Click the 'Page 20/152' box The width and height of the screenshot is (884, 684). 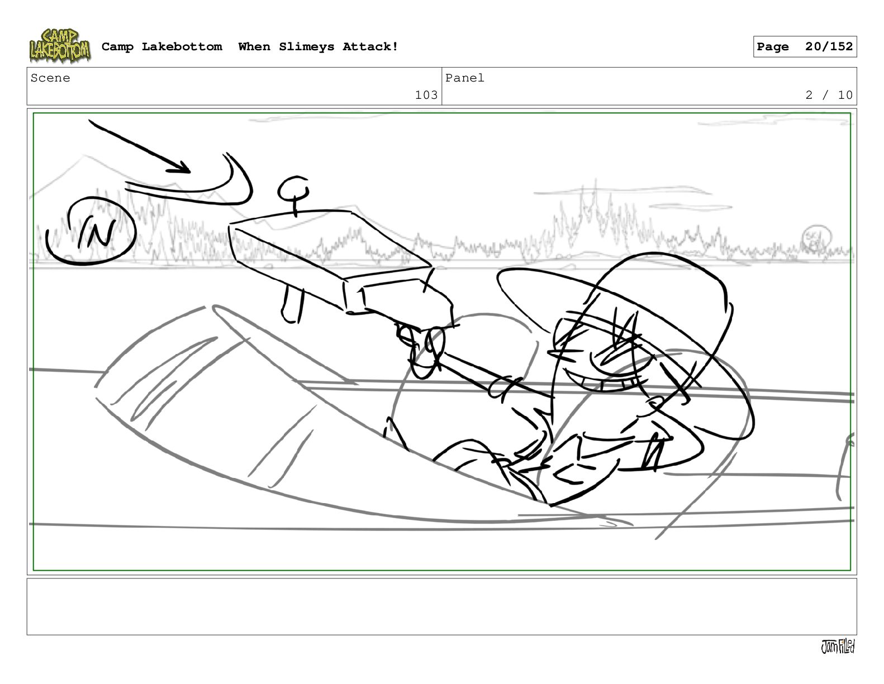(805, 47)
